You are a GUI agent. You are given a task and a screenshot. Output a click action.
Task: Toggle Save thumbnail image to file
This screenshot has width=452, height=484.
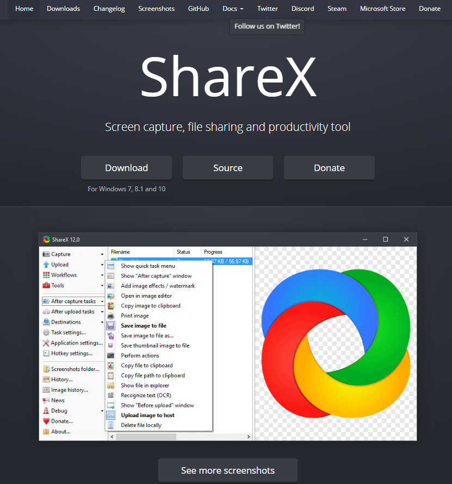coord(159,345)
